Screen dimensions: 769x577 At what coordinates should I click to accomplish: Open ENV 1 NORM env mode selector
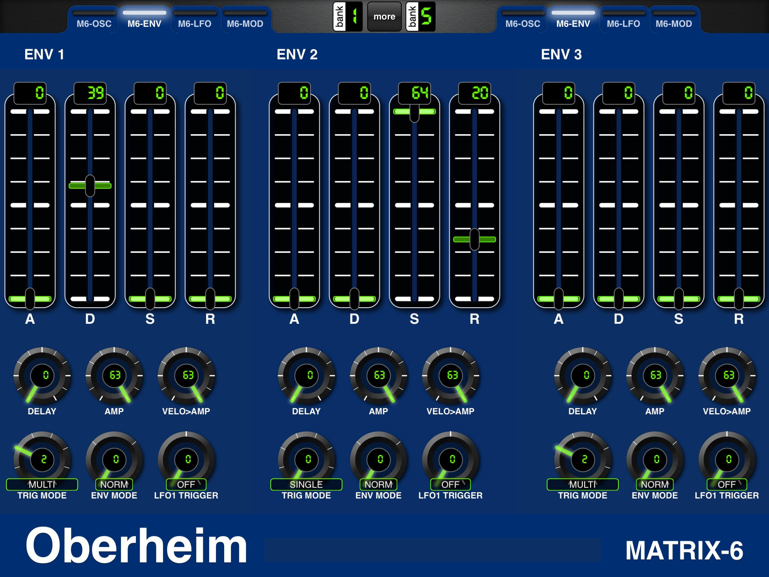114,485
